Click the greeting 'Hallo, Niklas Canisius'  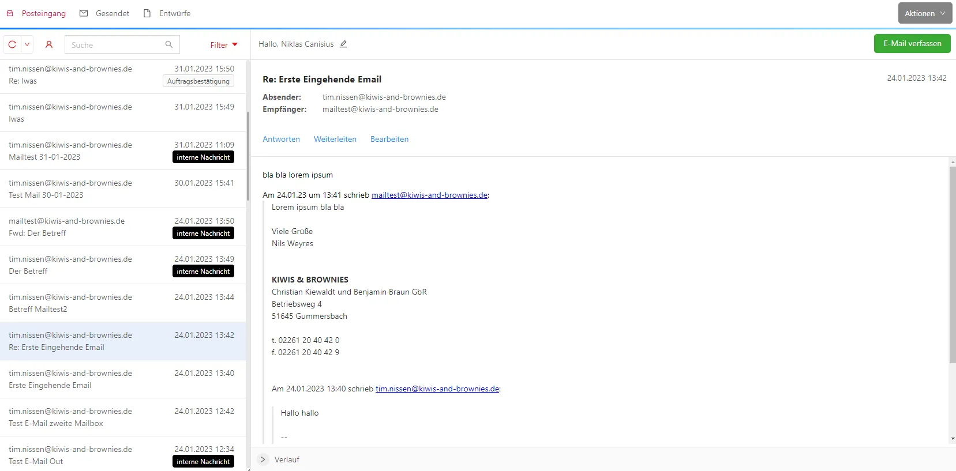[x=296, y=44]
